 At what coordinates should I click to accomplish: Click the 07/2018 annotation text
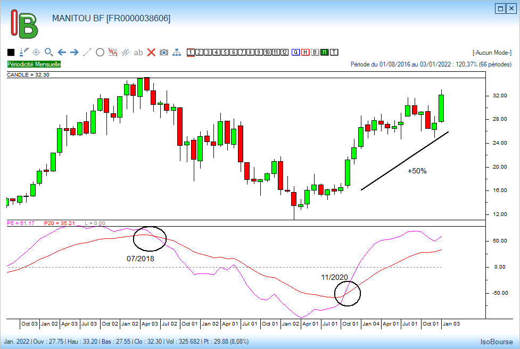pyautogui.click(x=141, y=259)
